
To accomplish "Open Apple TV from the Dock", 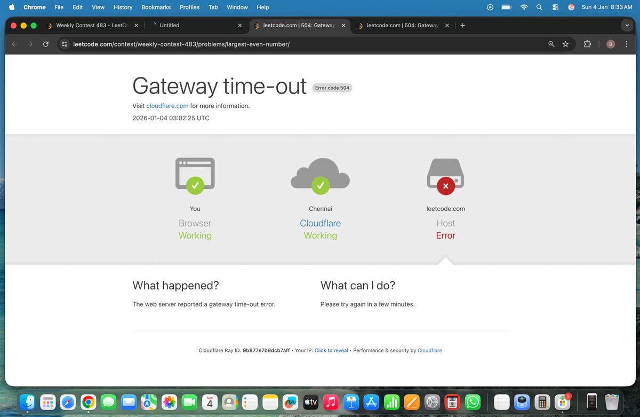I will 310,402.
